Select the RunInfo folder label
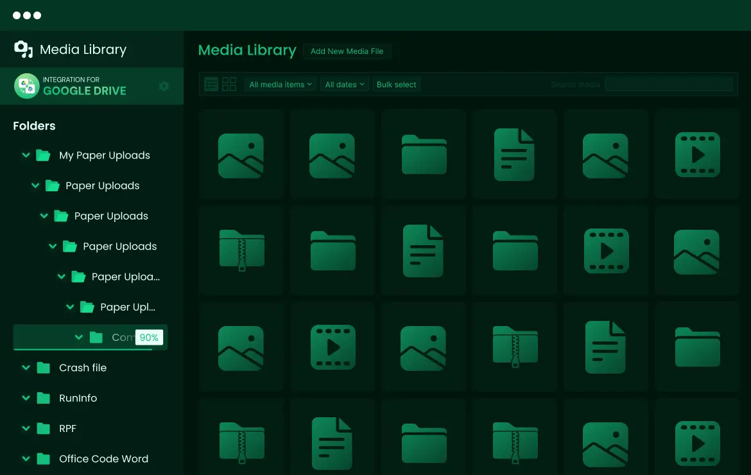The width and height of the screenshot is (751, 475). 78,398
